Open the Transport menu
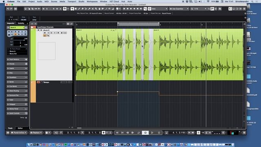The width and height of the screenshot is (261, 147). pos(72,1)
